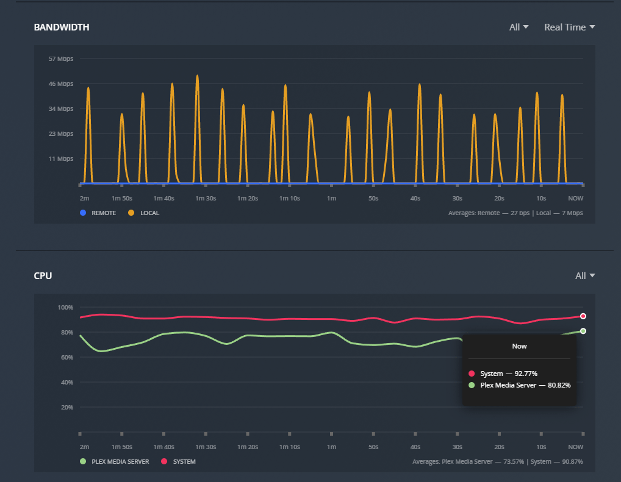Open the "Real Time" time range dropdown

[x=569, y=27]
